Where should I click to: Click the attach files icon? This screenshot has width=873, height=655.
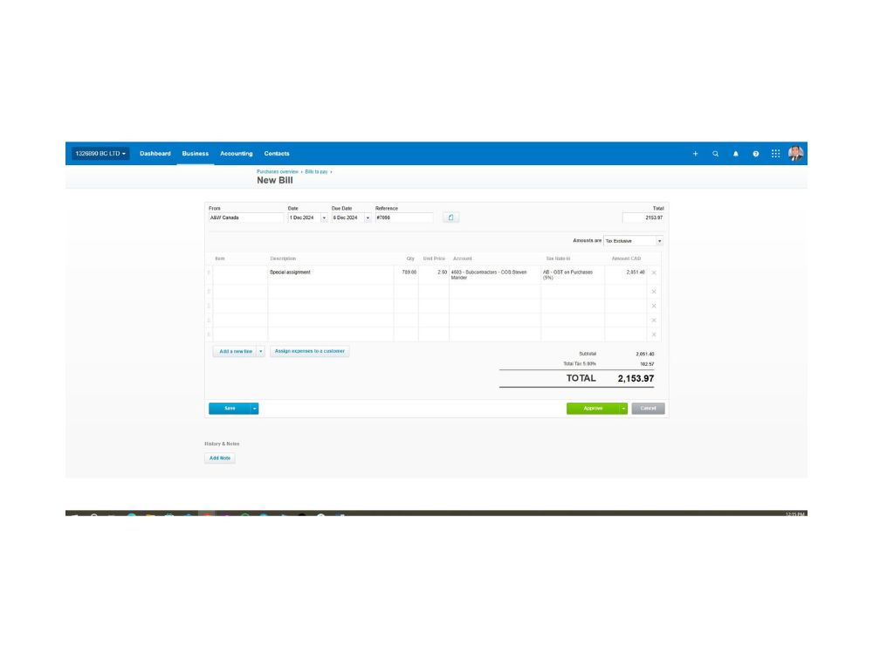pyautogui.click(x=451, y=217)
